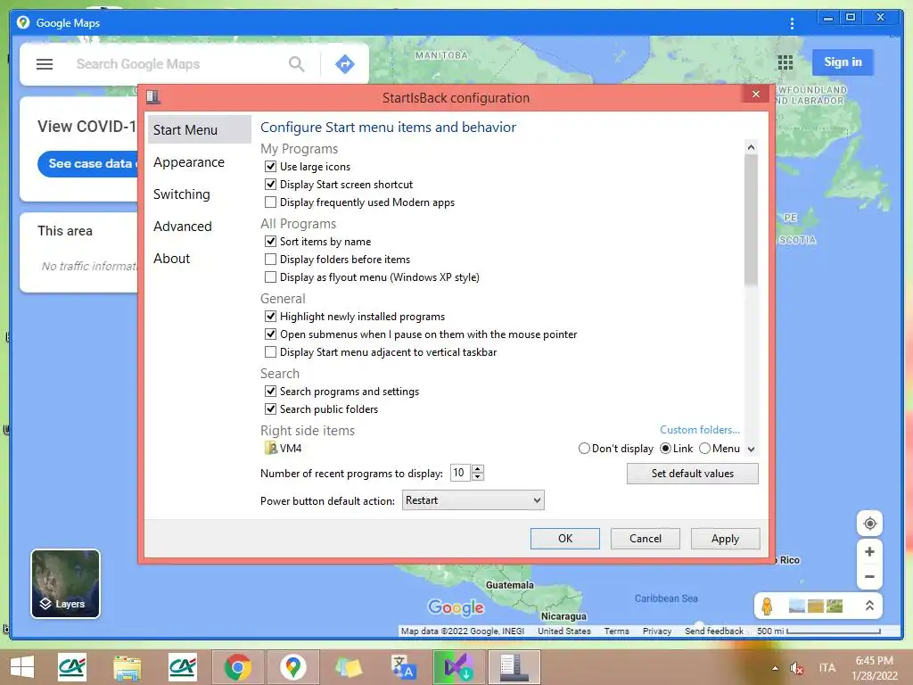
Task: Select Don't display radio for VM4
Action: click(x=584, y=449)
